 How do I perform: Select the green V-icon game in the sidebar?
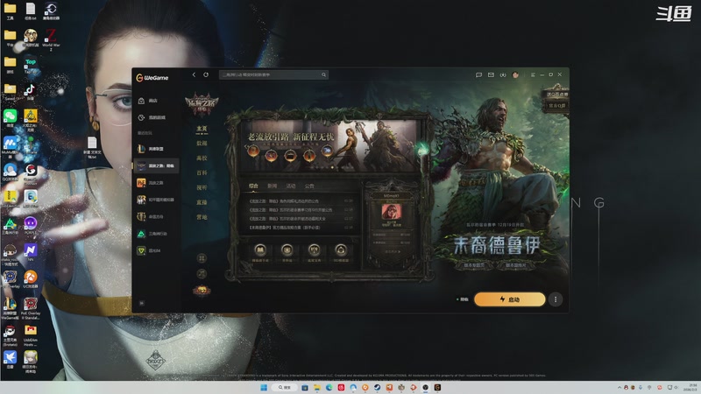[156, 250]
